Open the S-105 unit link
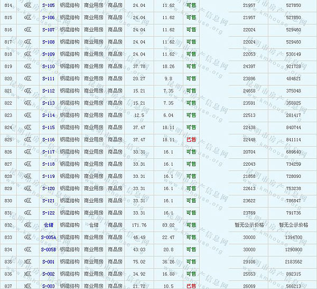The height and width of the screenshot is (289, 317). (48, 5)
